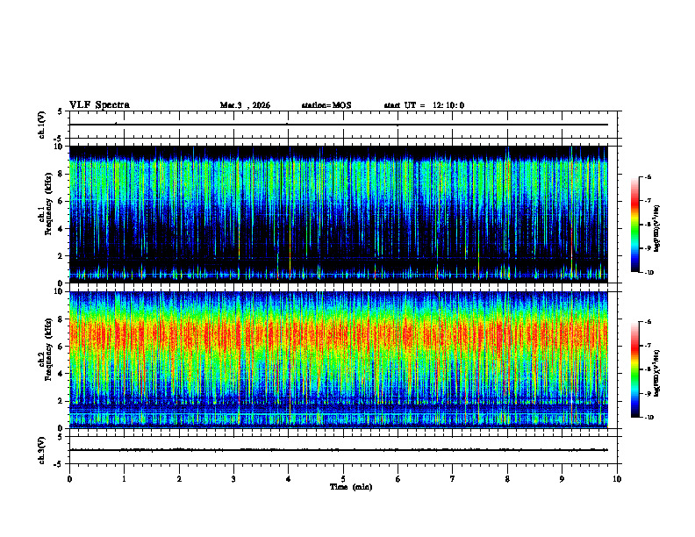Click time axis tick label "9"
This screenshot has width=695, height=537.
562,479
